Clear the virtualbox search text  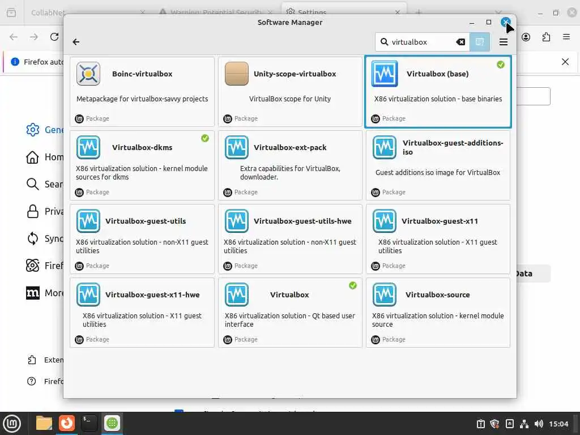(460, 42)
